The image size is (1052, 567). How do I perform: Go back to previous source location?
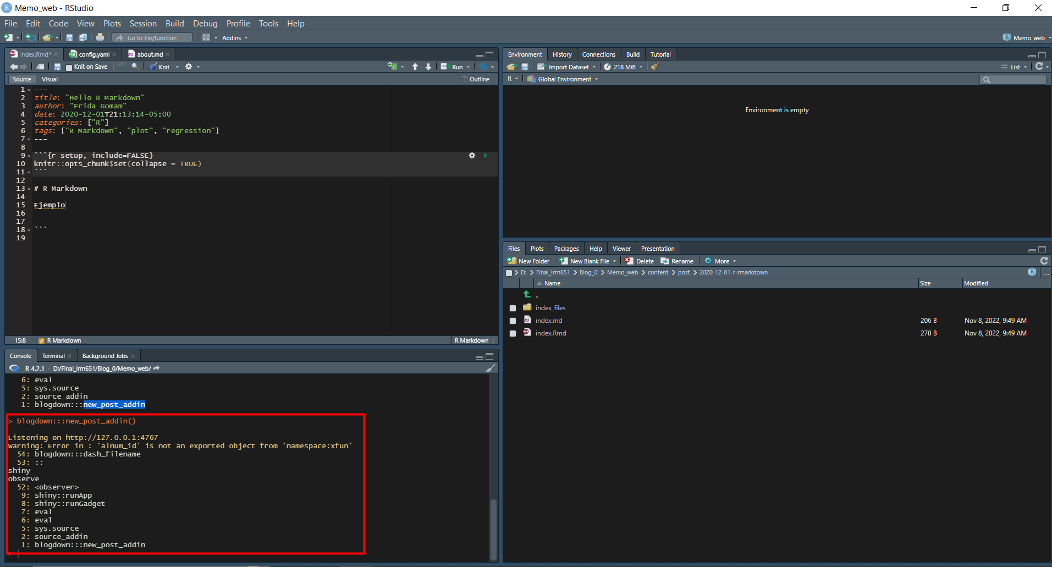14,67
